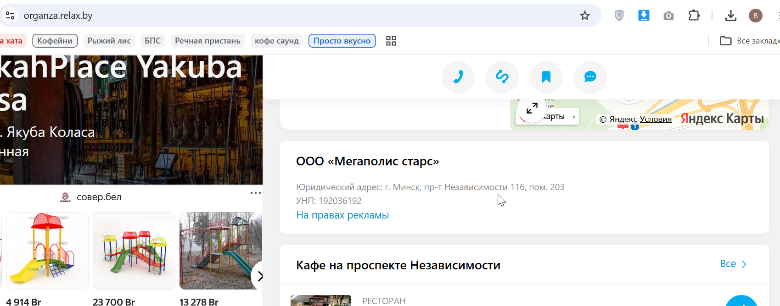Open the map in Яндекс Карты arrow button
The width and height of the screenshot is (780, 306).
coord(548,117)
